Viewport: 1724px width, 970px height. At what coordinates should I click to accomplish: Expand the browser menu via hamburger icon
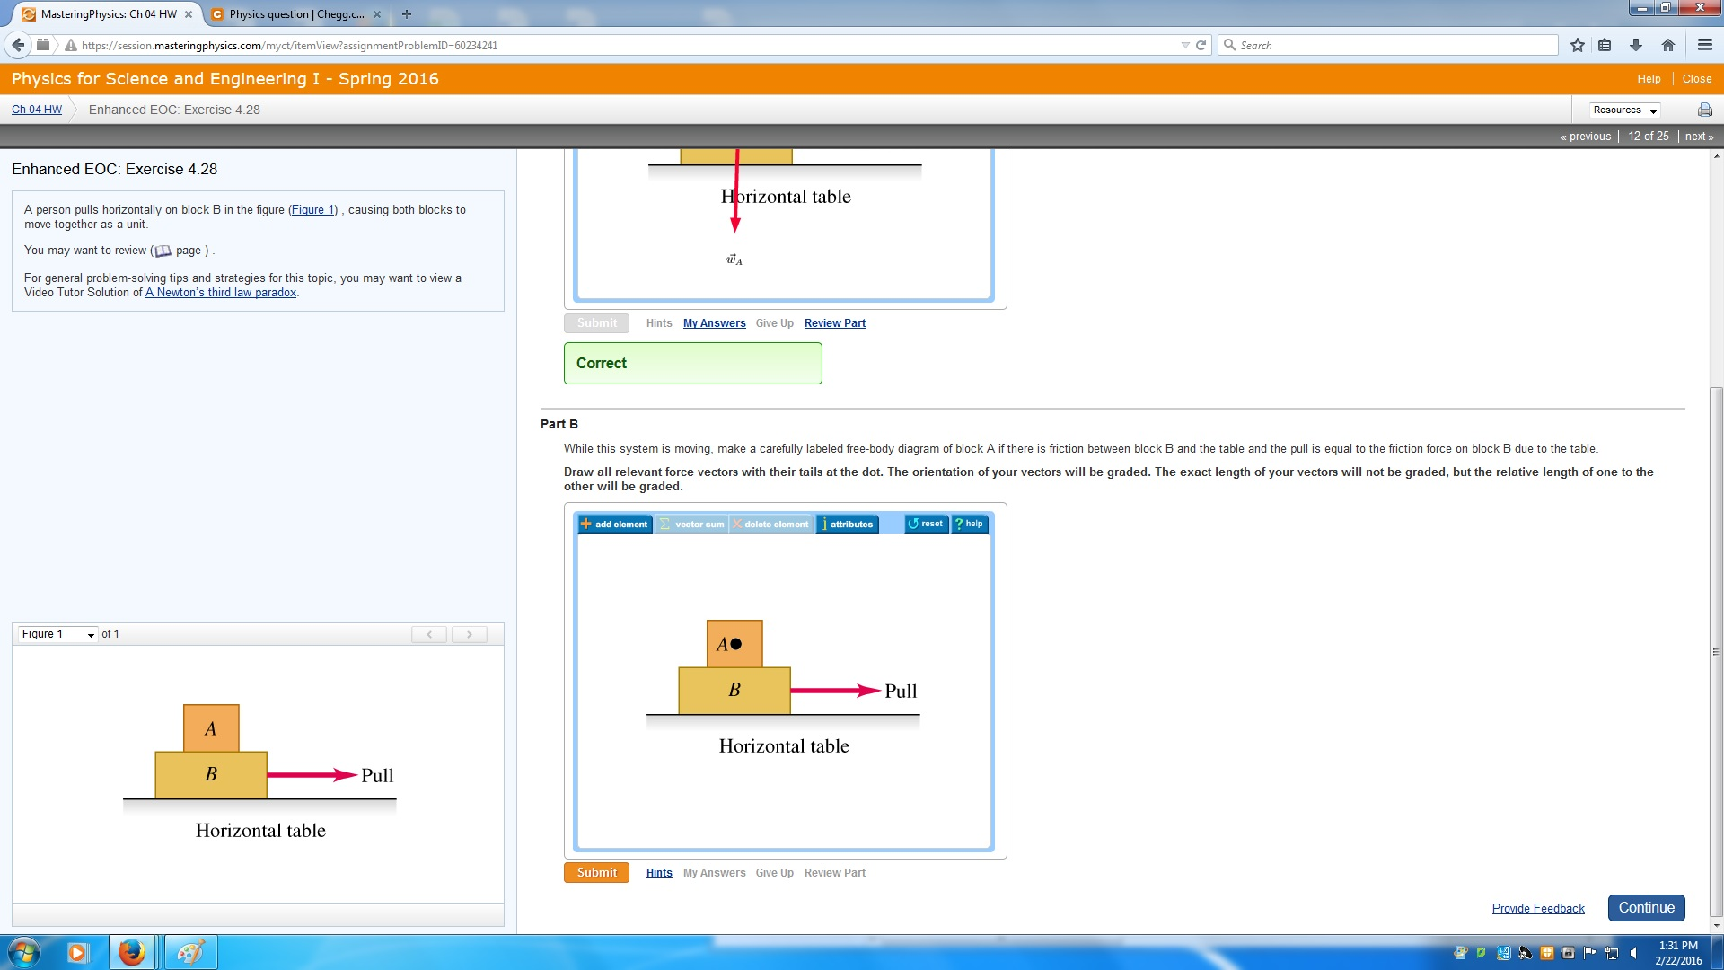[1703, 45]
